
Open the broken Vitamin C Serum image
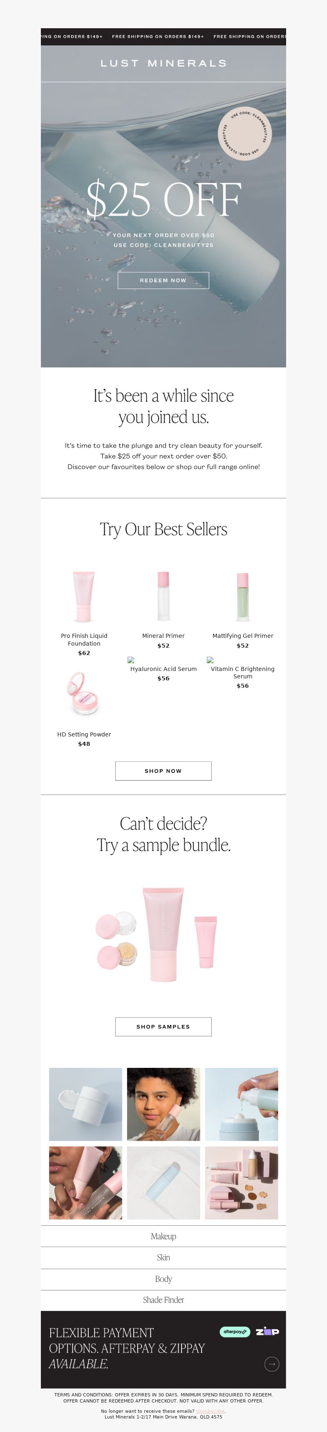click(x=211, y=660)
